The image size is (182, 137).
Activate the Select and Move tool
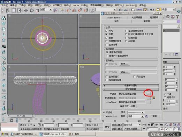click(x=26, y=10)
